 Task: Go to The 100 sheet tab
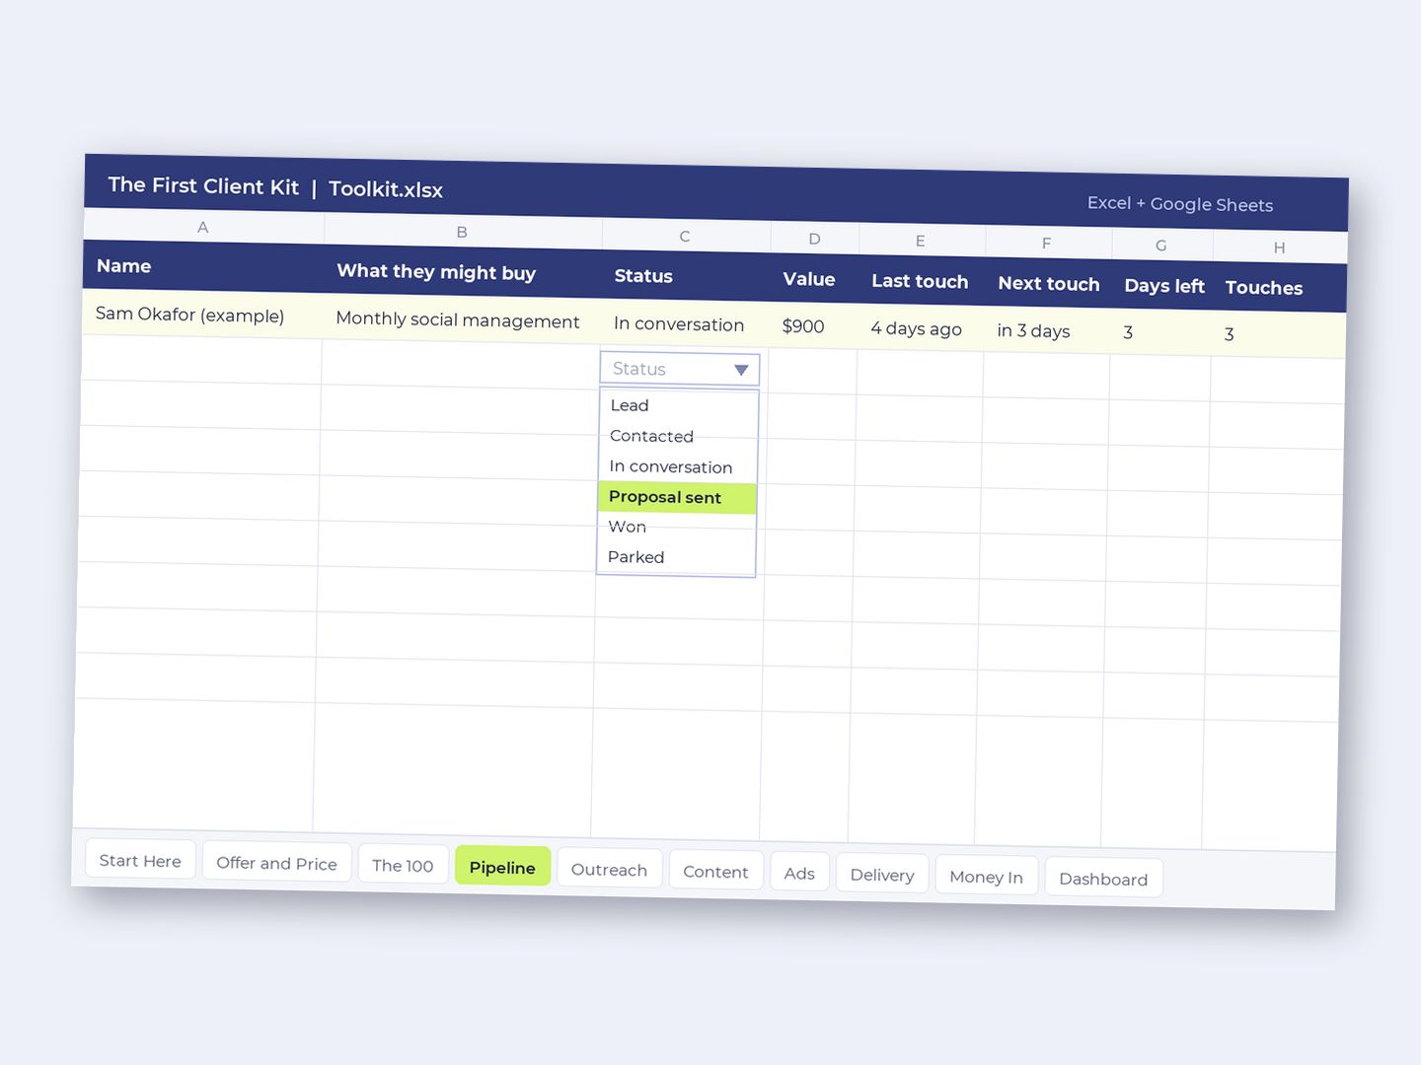point(403,866)
